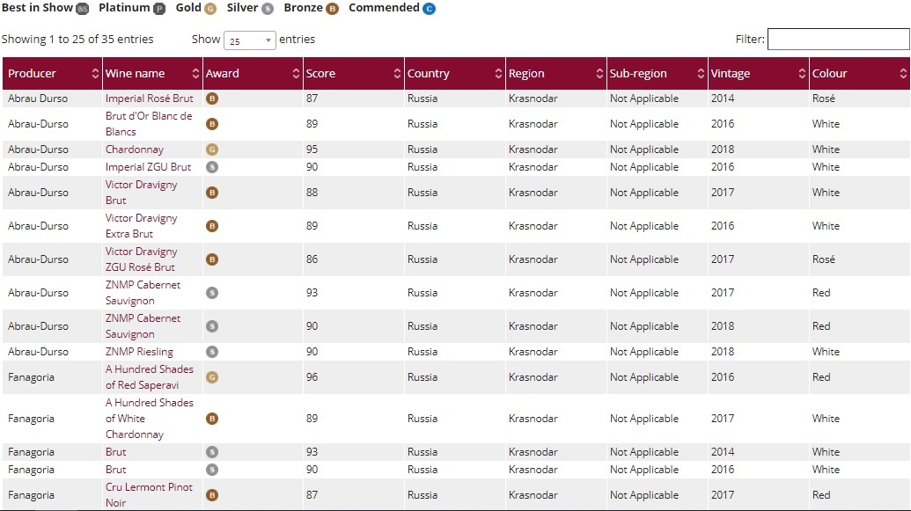
Task: Click the Silver legend badge icon
Action: 268,9
